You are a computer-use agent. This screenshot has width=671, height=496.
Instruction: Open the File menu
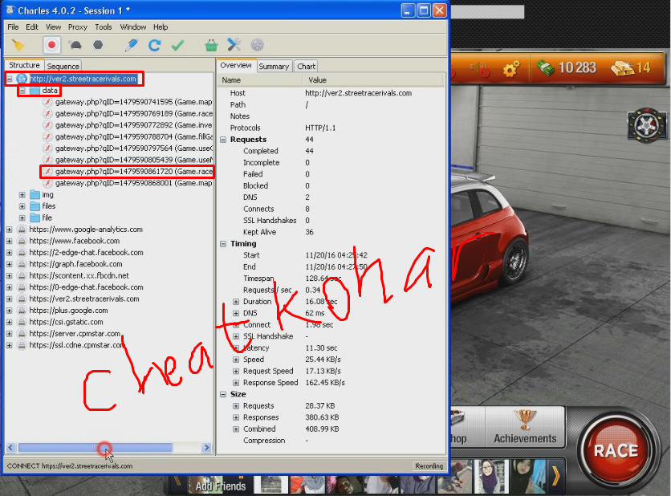13,27
